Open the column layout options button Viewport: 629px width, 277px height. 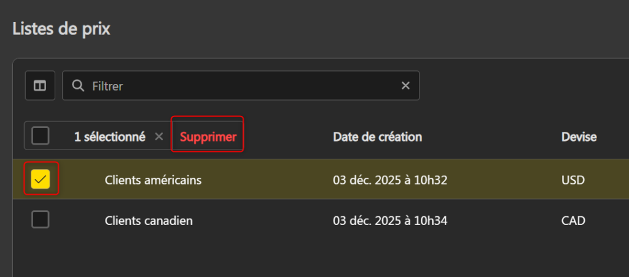(x=40, y=86)
